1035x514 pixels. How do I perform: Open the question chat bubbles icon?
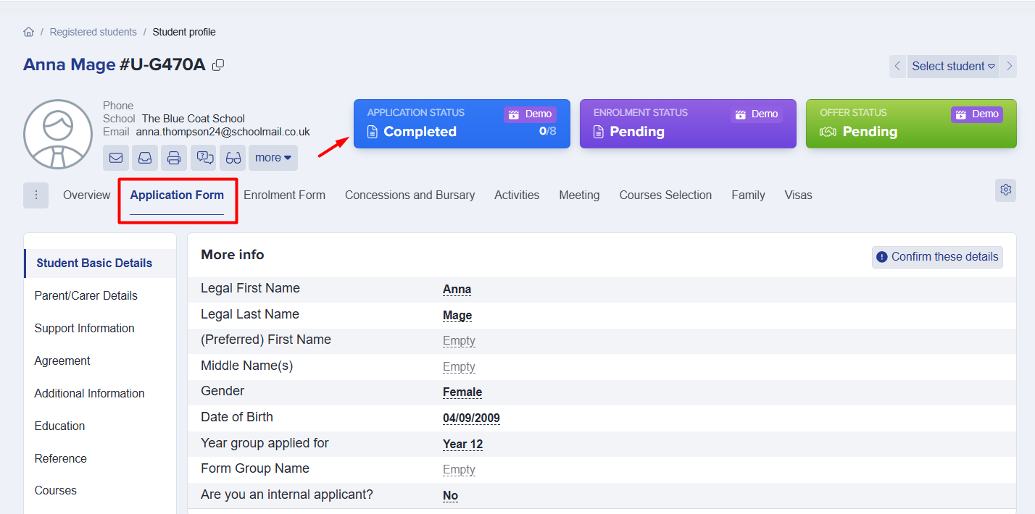coord(204,158)
